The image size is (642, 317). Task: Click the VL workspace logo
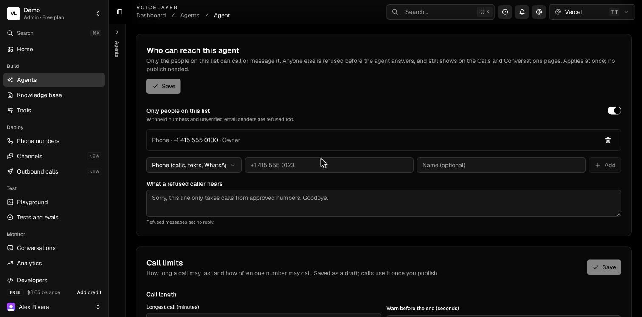pos(14,14)
